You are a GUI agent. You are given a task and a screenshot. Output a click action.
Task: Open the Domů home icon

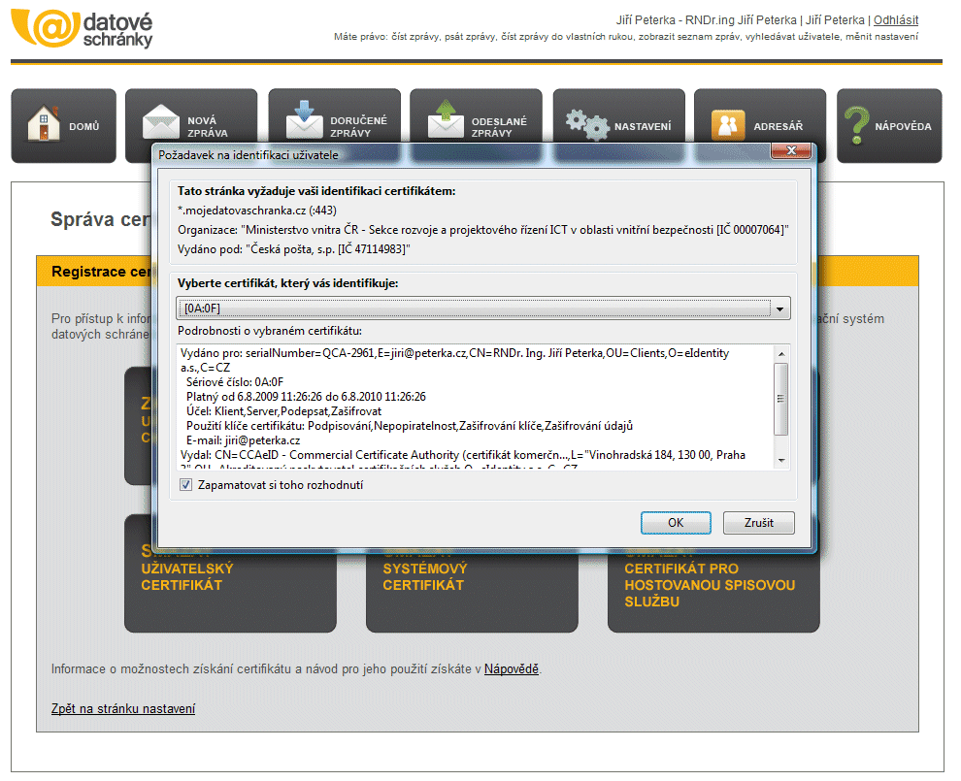[44, 124]
